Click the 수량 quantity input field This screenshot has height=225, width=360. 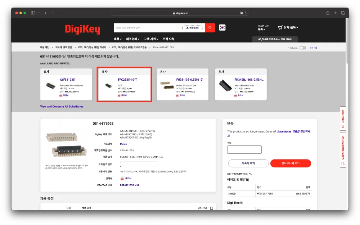[244, 149]
